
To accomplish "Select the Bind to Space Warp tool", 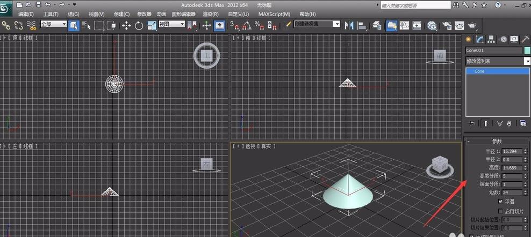I will 32,25.
